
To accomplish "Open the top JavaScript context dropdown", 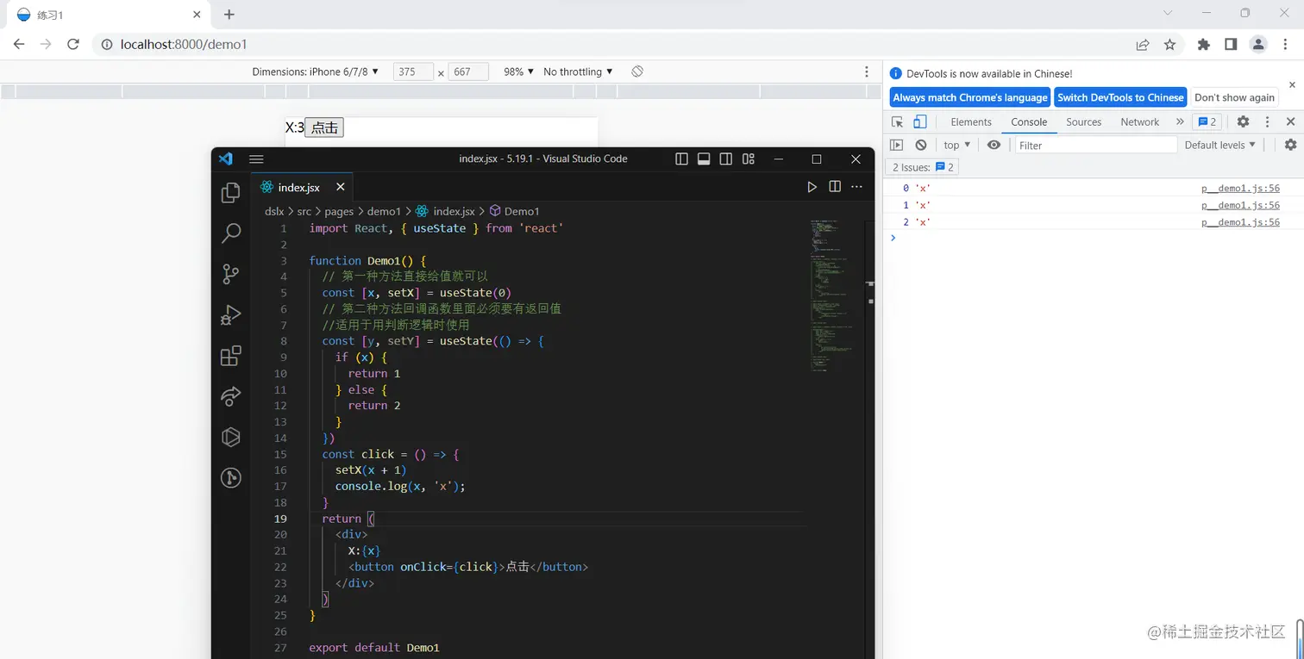I will pyautogui.click(x=957, y=145).
